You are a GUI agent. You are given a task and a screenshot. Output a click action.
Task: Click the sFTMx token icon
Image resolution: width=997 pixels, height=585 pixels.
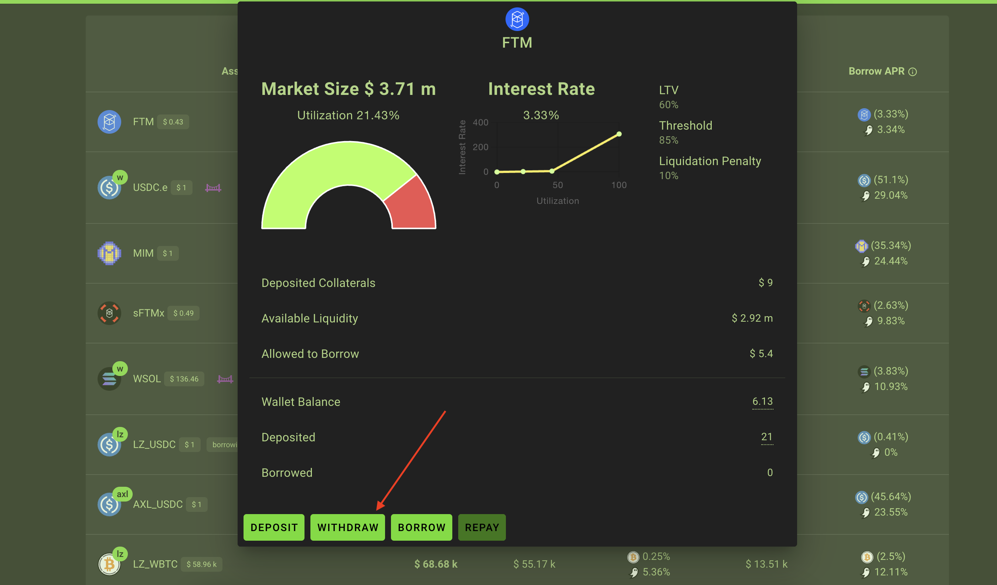109,313
